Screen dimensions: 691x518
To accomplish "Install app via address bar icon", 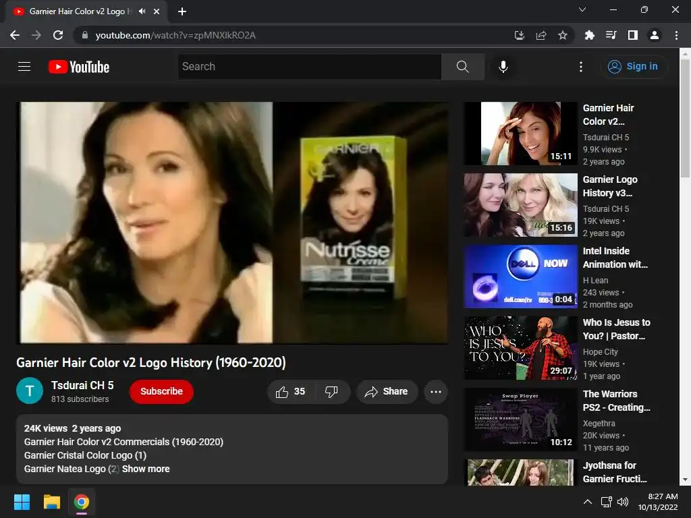I will [520, 35].
